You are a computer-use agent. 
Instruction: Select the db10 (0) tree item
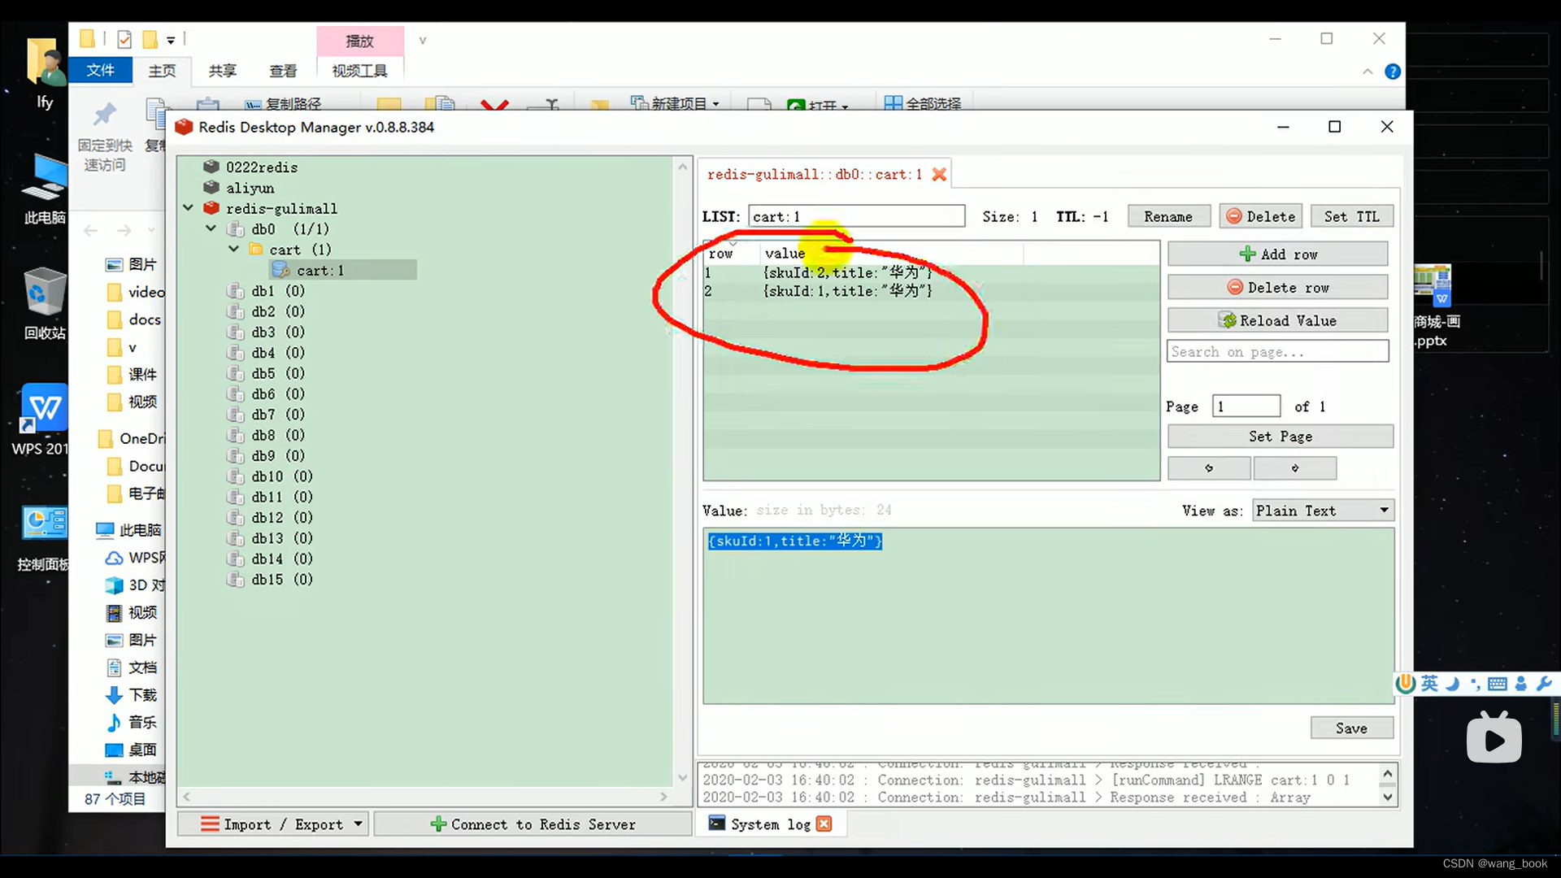coord(281,476)
